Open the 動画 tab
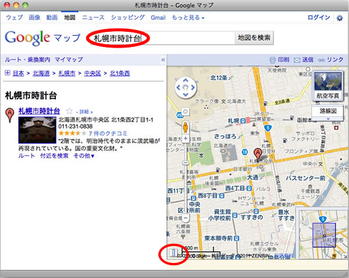349x278 pixels. [x=52, y=17]
